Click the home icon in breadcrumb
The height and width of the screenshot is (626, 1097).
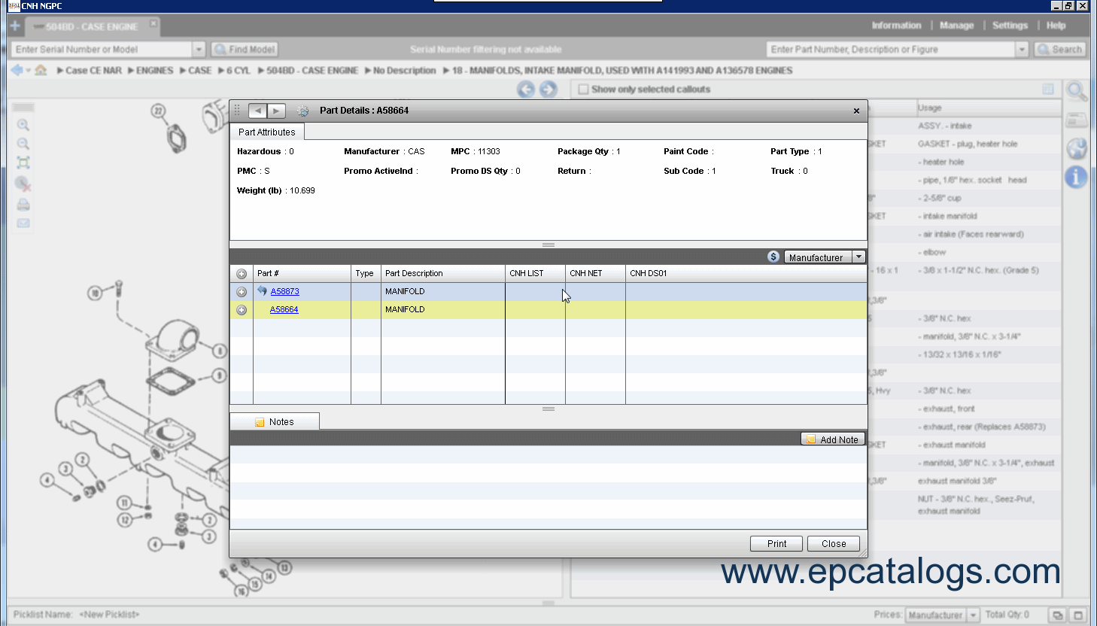[x=41, y=70]
